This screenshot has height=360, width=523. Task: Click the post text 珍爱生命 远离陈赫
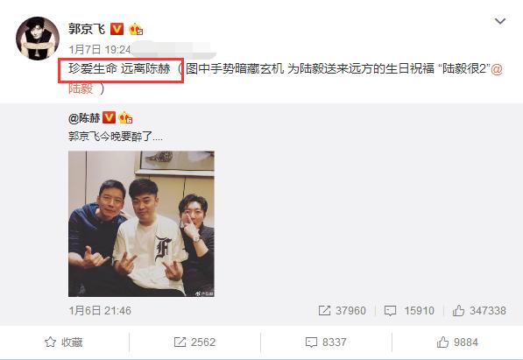click(119, 69)
